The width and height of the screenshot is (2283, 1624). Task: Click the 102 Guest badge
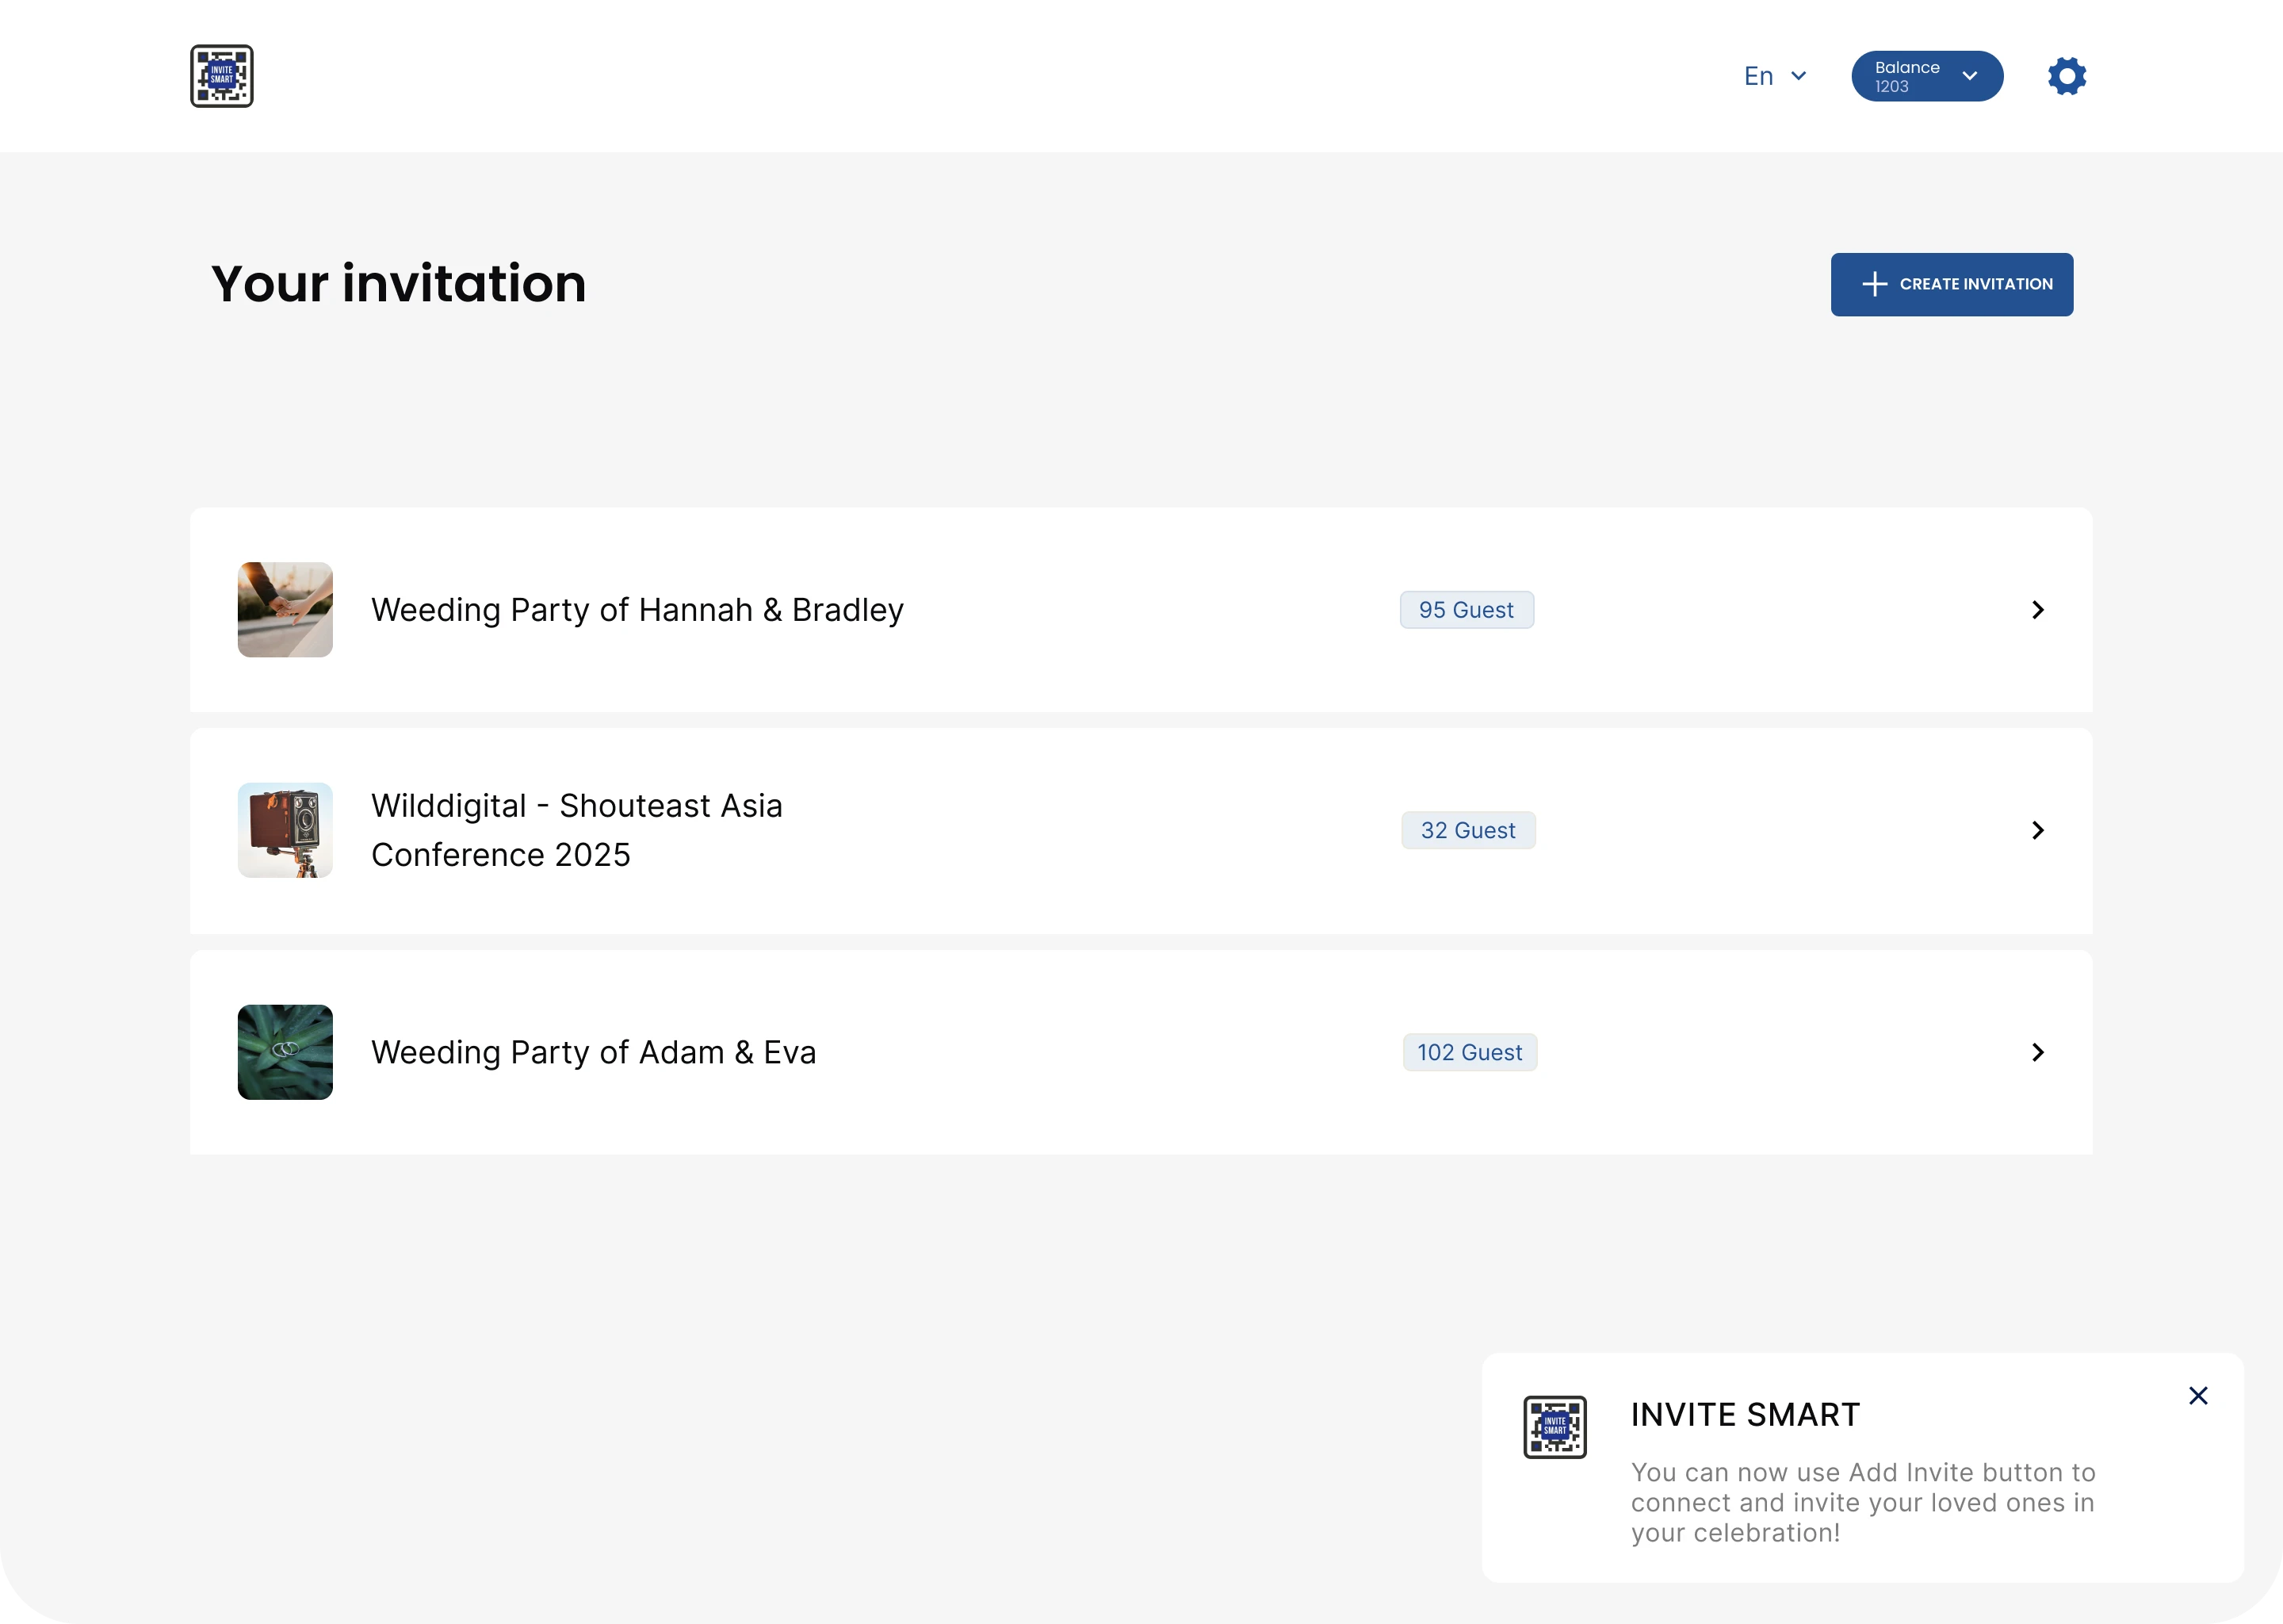point(1470,1052)
